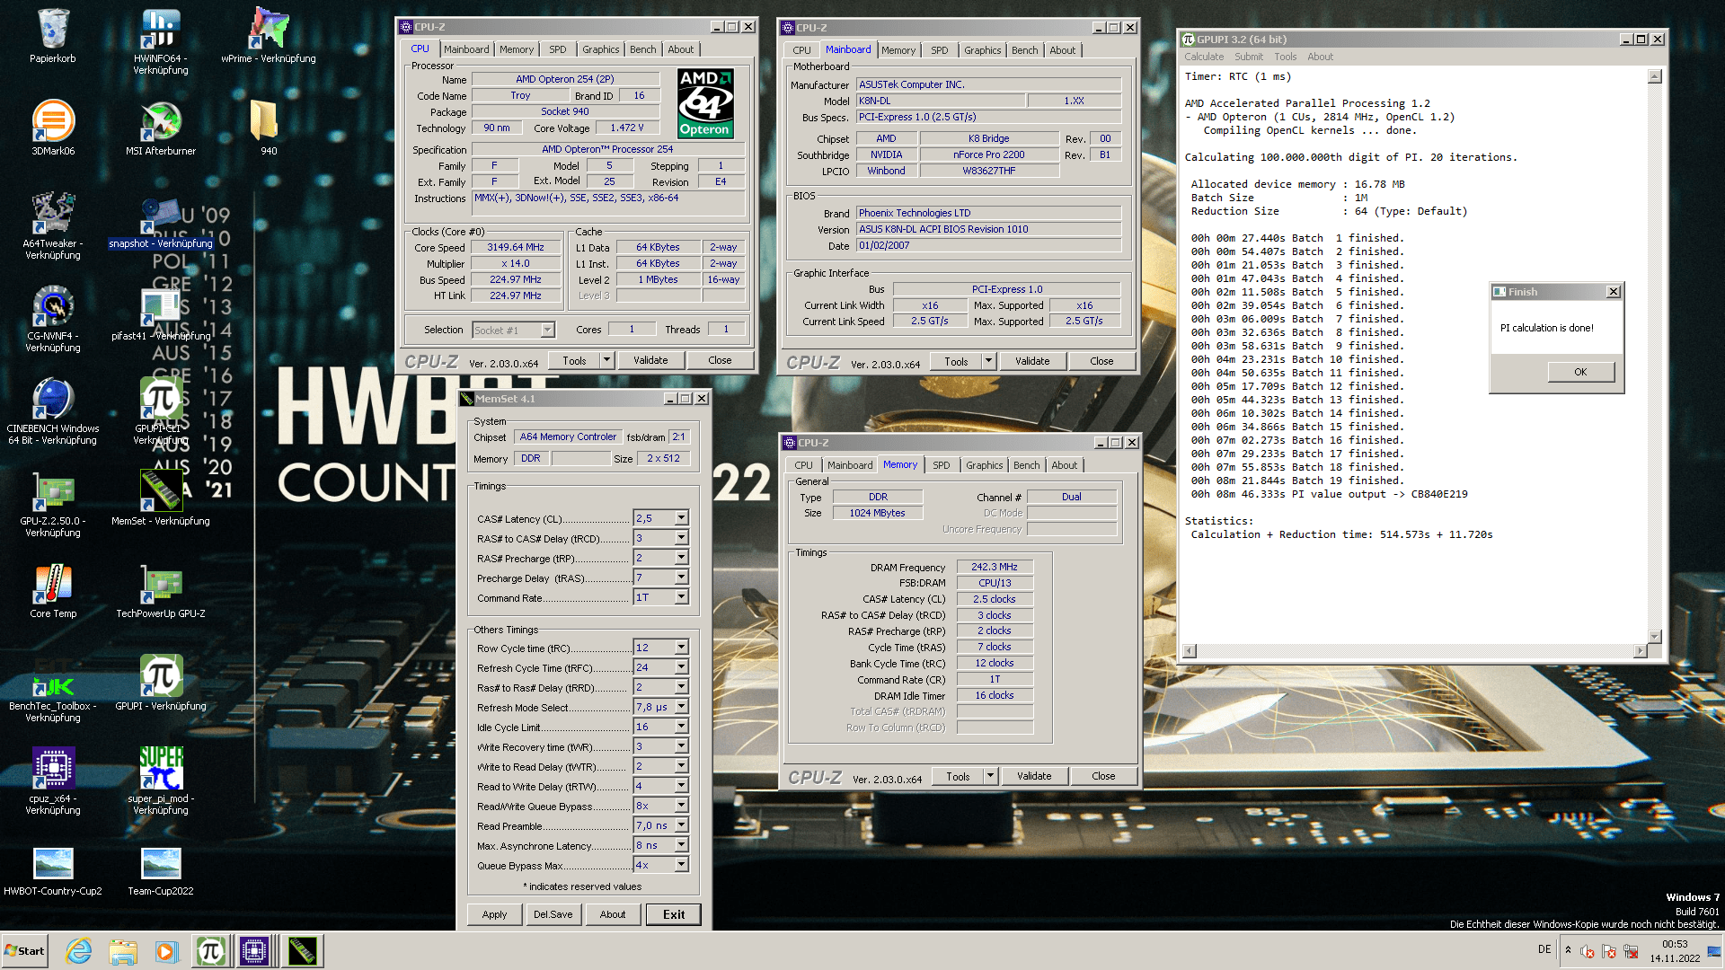Open the TechPowerUp GPU-Z desktop icon
1725x970 pixels.
click(161, 590)
